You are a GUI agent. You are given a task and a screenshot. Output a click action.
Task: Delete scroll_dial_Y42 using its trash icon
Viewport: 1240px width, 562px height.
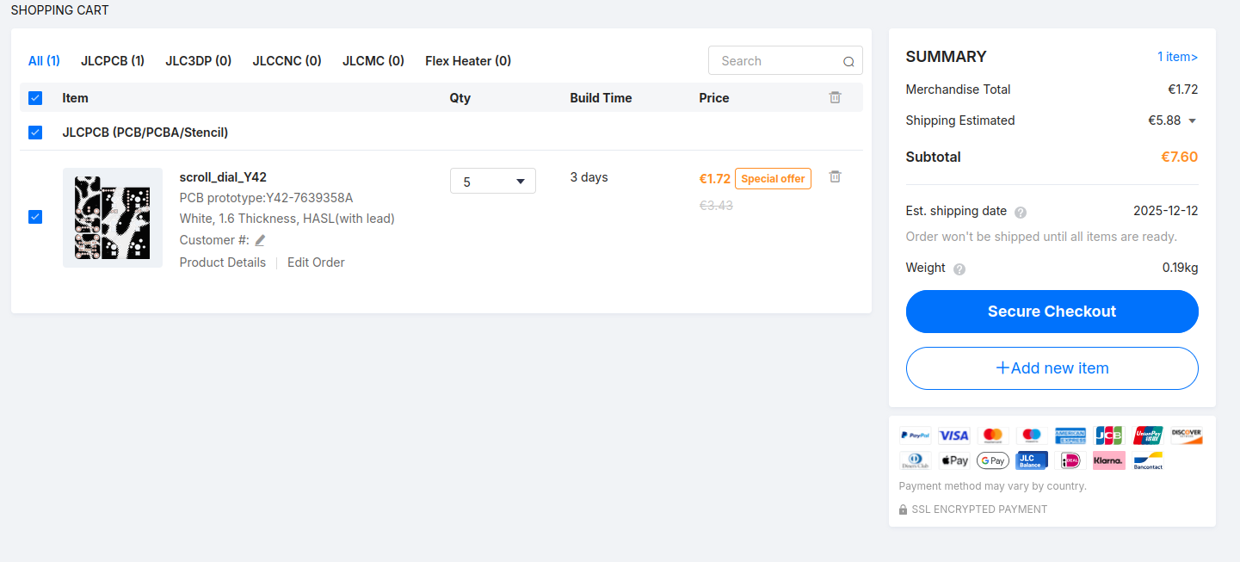point(835,176)
